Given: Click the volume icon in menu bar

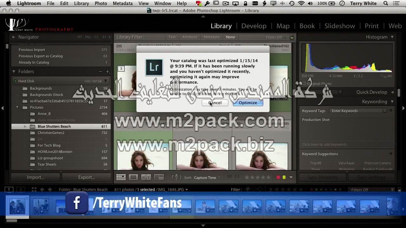Looking at the screenshot, I should [x=310, y=3].
